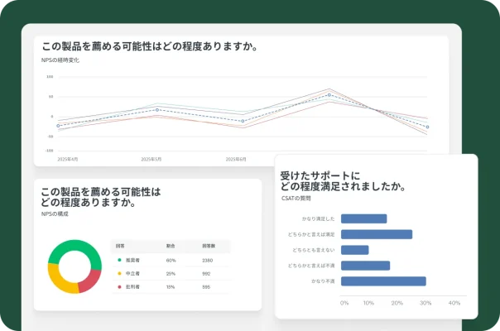500x331 pixels.
Task: Click the NPSの経時変化 subtitle
Action: 60,60
